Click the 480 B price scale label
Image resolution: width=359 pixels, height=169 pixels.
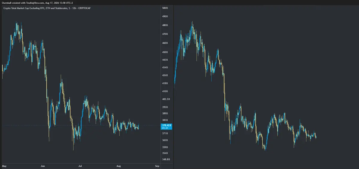pos(165,25)
